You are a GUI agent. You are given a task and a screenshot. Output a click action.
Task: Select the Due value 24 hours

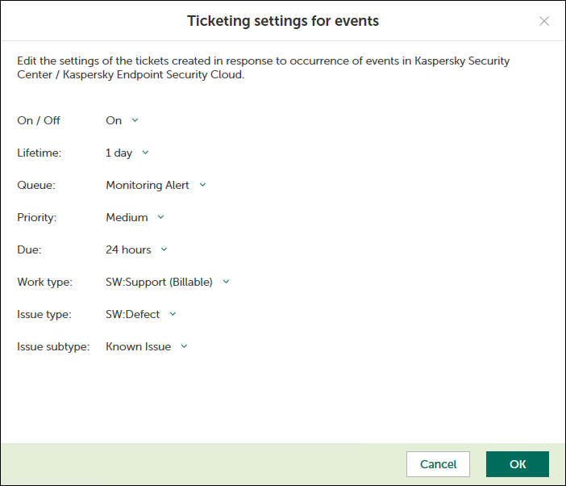128,249
